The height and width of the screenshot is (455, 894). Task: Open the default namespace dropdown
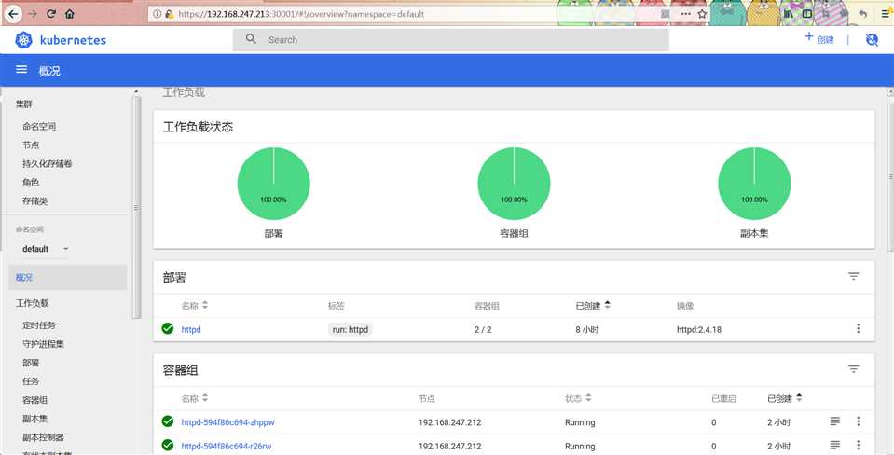[x=45, y=249]
